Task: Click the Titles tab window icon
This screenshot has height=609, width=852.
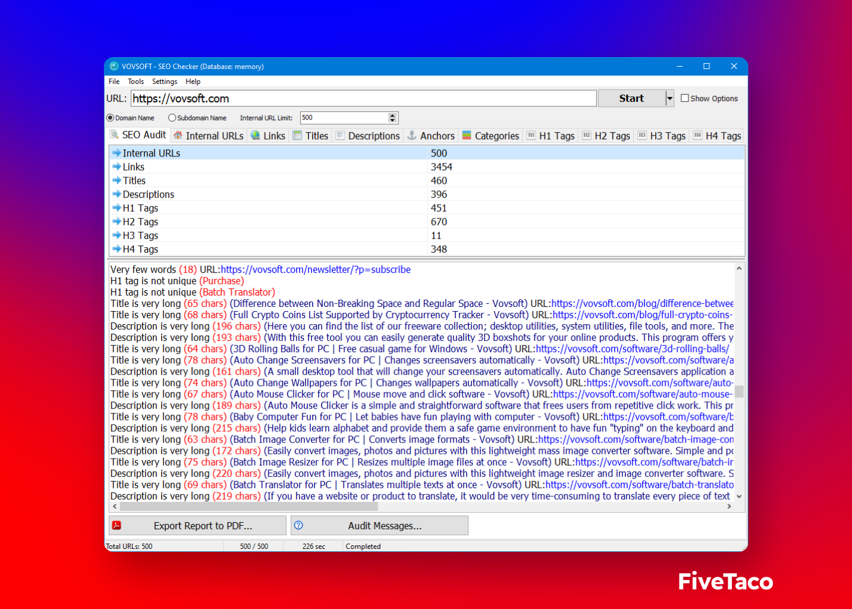Action: pos(297,136)
